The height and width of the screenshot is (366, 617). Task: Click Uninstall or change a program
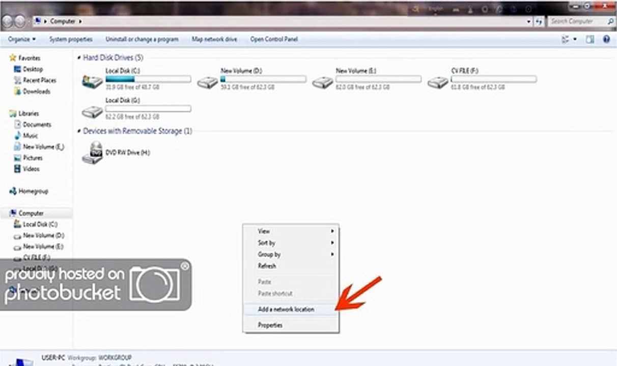pos(142,39)
